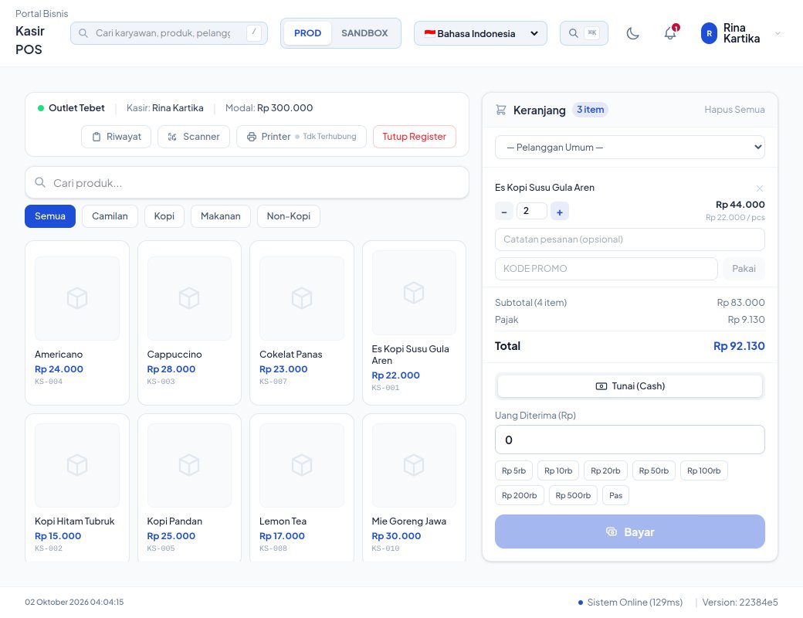The image size is (803, 618).
Task: Select the Pas exact amount button
Action: point(615,495)
